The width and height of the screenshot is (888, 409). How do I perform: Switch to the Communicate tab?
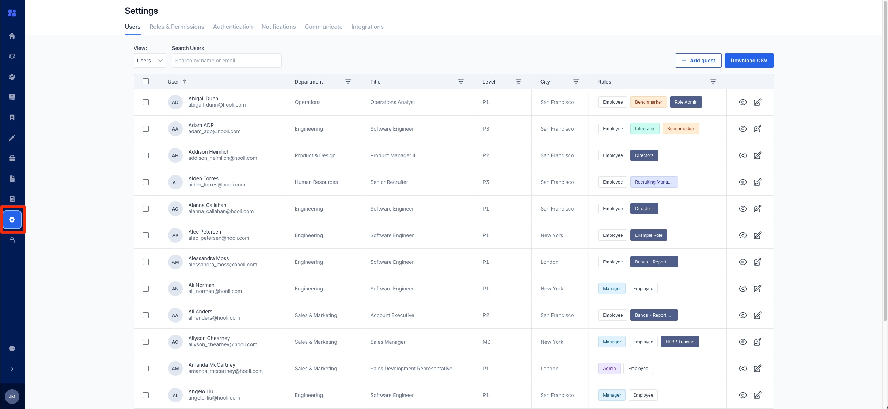point(324,27)
